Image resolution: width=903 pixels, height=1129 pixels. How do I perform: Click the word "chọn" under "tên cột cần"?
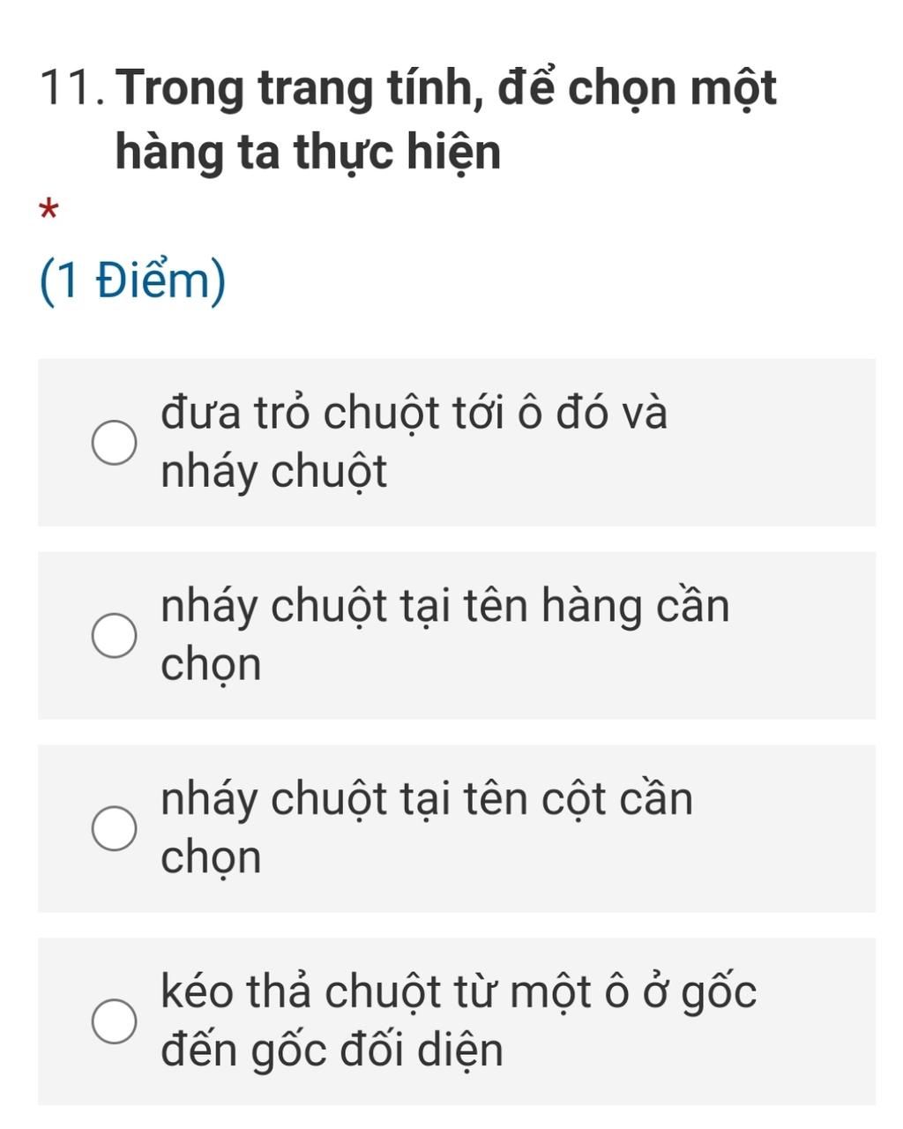coord(211,858)
